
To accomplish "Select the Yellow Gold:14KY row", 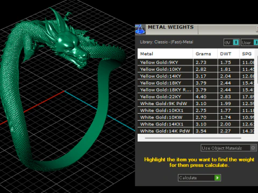I will click(x=196, y=76).
